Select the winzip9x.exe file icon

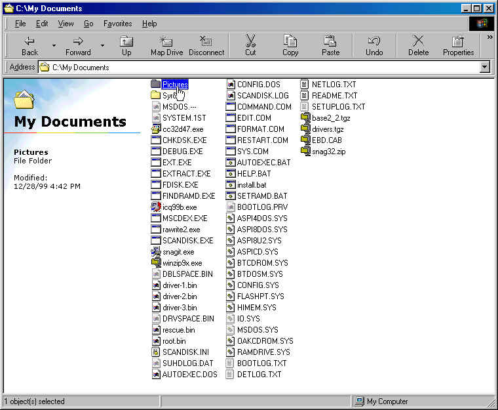(156, 263)
